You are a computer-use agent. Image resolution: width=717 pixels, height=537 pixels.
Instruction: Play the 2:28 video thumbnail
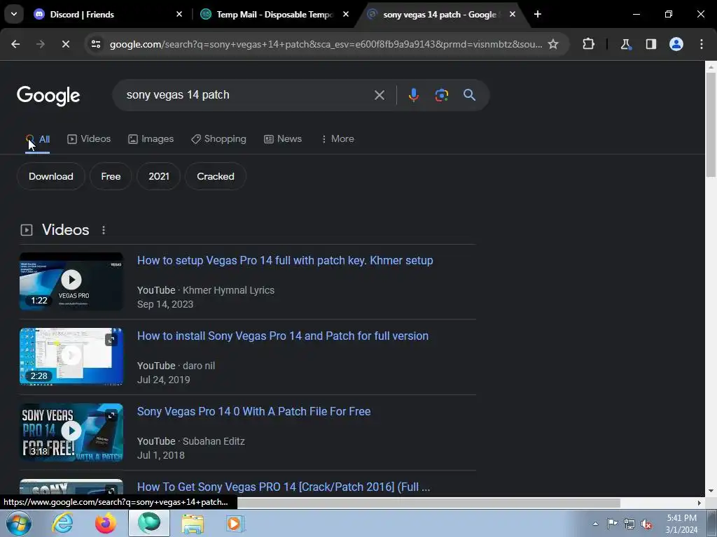tap(71, 357)
